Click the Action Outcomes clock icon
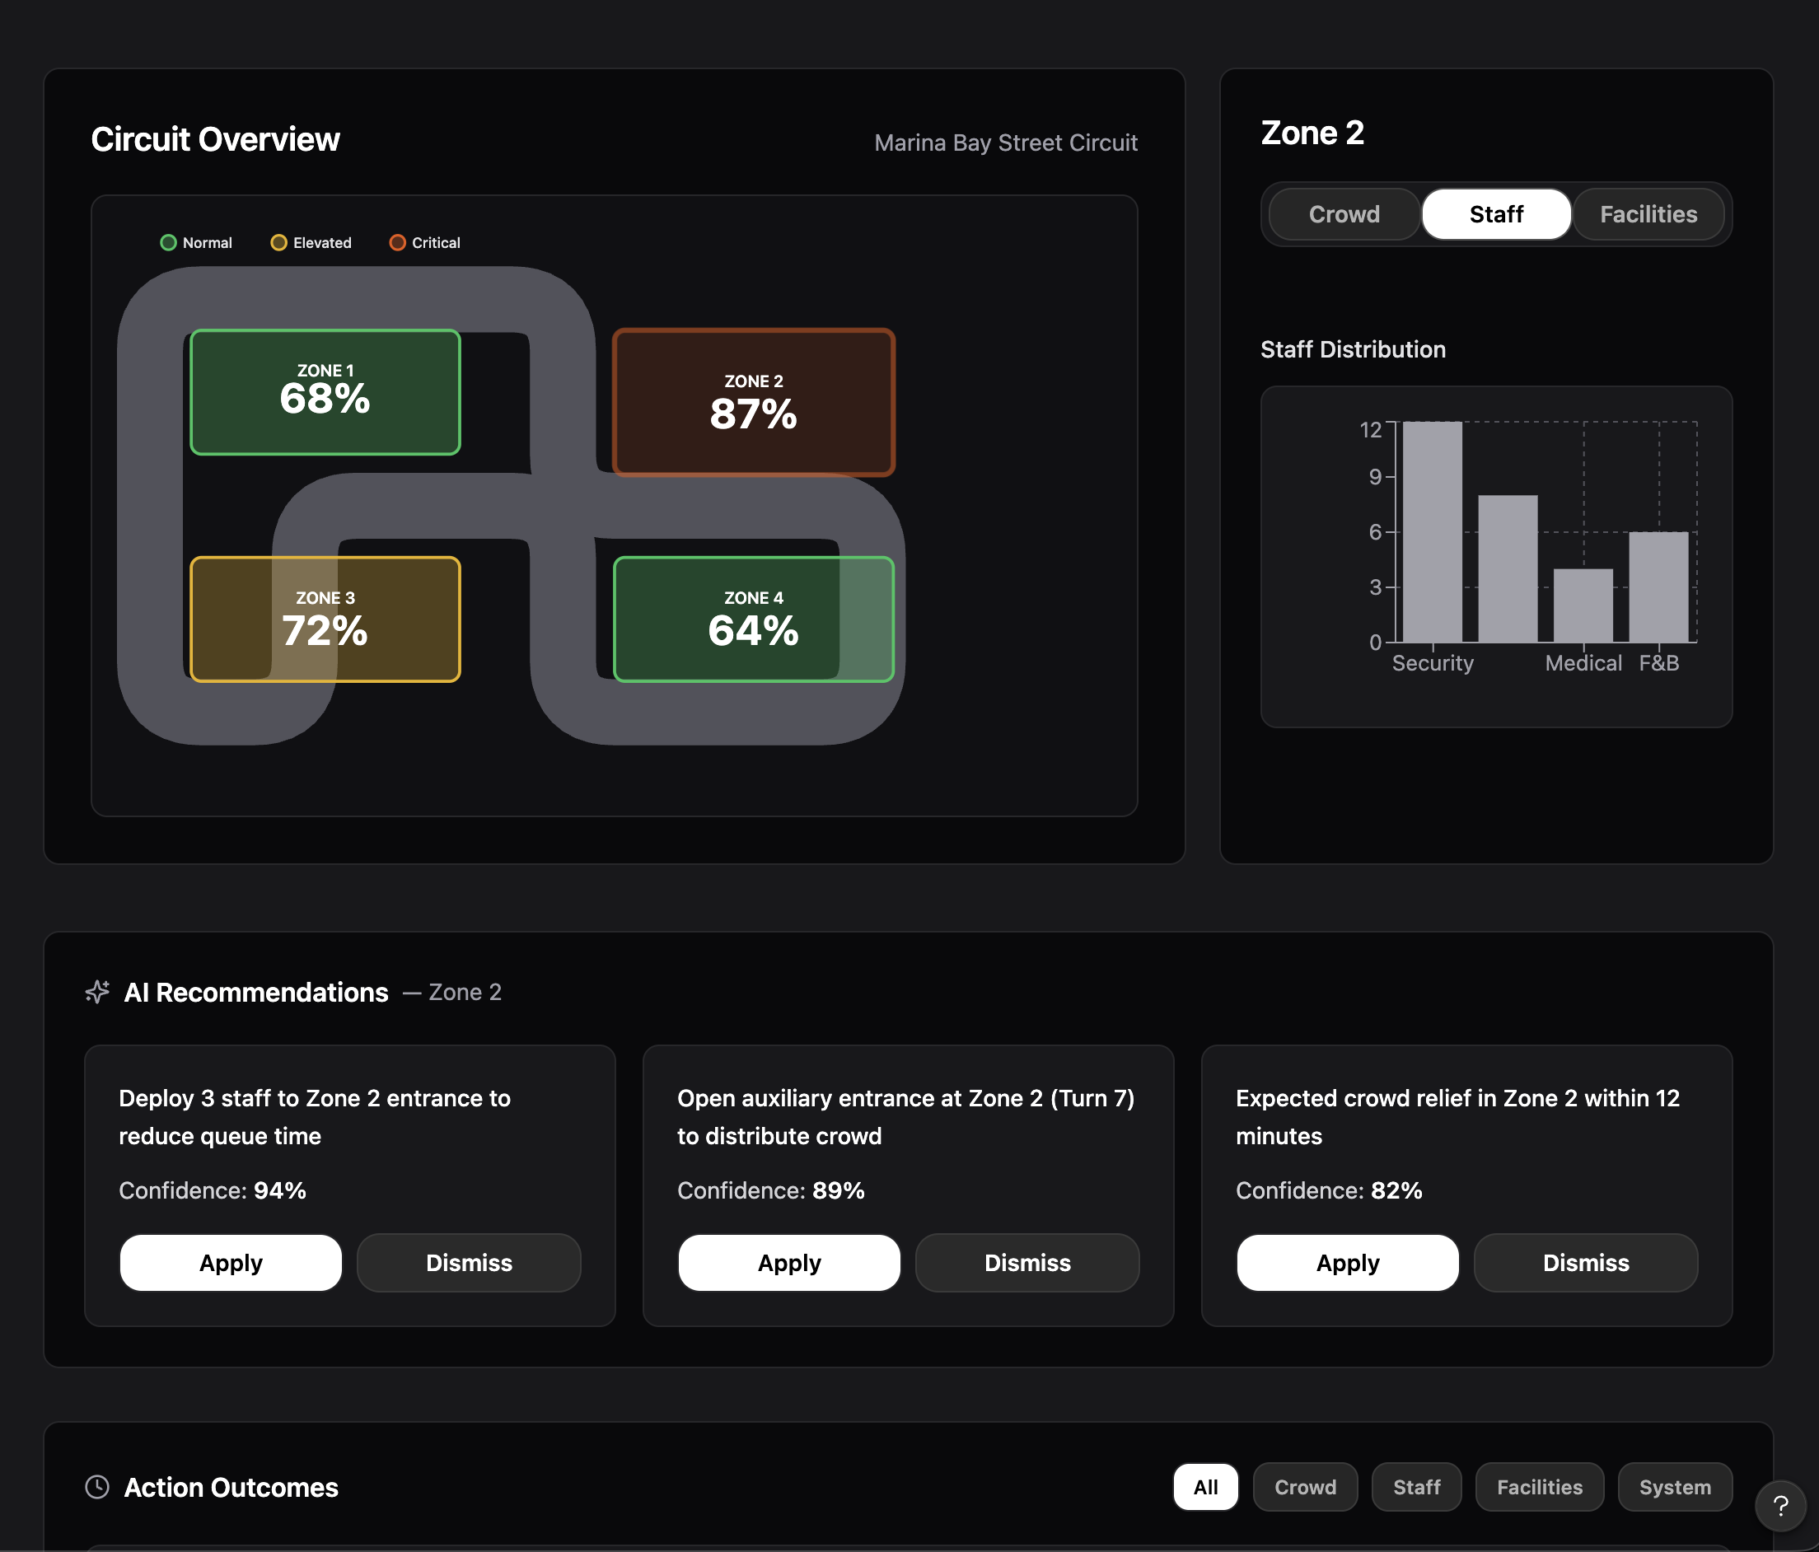This screenshot has width=1819, height=1552. click(97, 1486)
